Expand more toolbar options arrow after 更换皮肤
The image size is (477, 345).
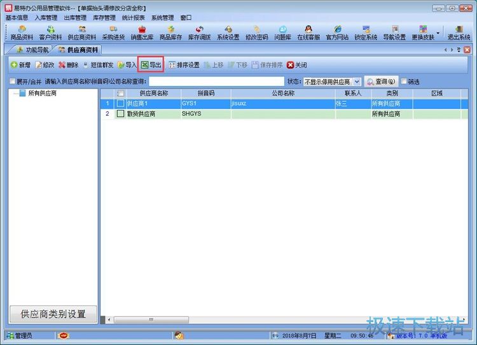[438, 33]
